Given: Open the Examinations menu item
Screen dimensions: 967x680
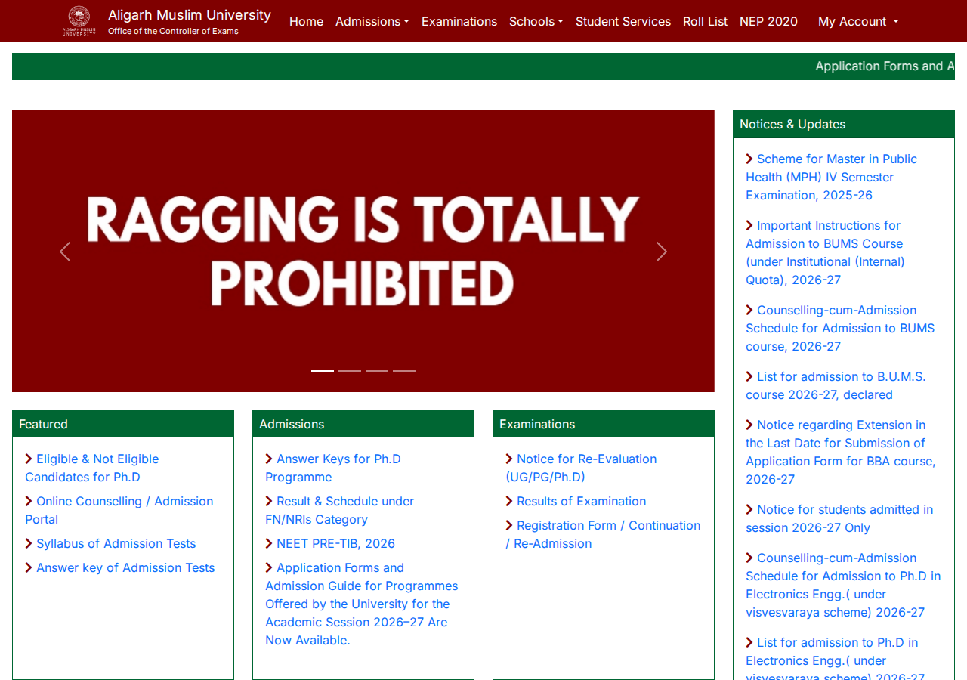Looking at the screenshot, I should 459,21.
